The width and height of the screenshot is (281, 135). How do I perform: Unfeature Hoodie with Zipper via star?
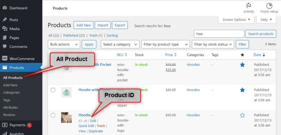[x=242, y=90]
